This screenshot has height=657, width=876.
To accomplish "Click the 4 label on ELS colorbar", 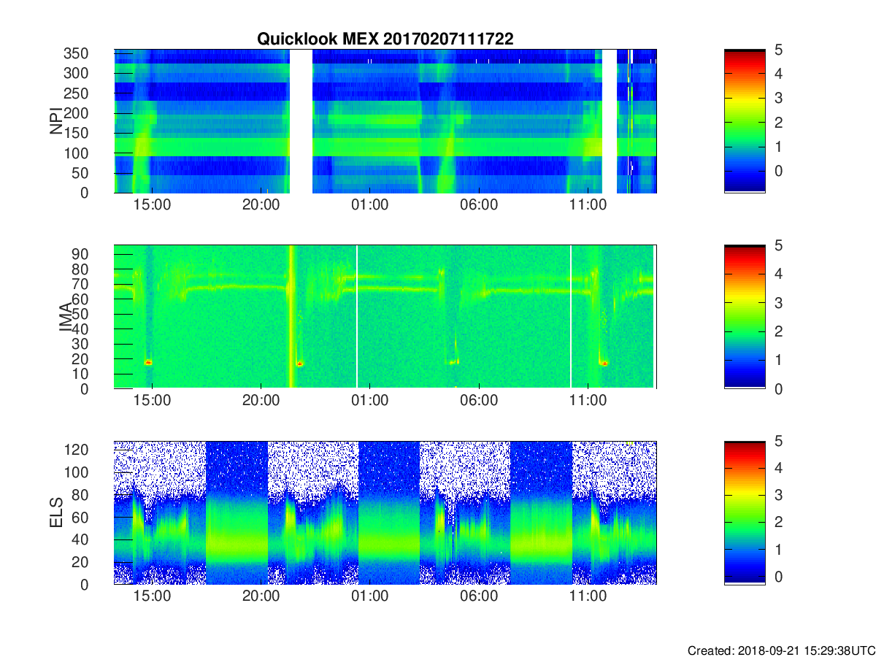I will tap(777, 468).
